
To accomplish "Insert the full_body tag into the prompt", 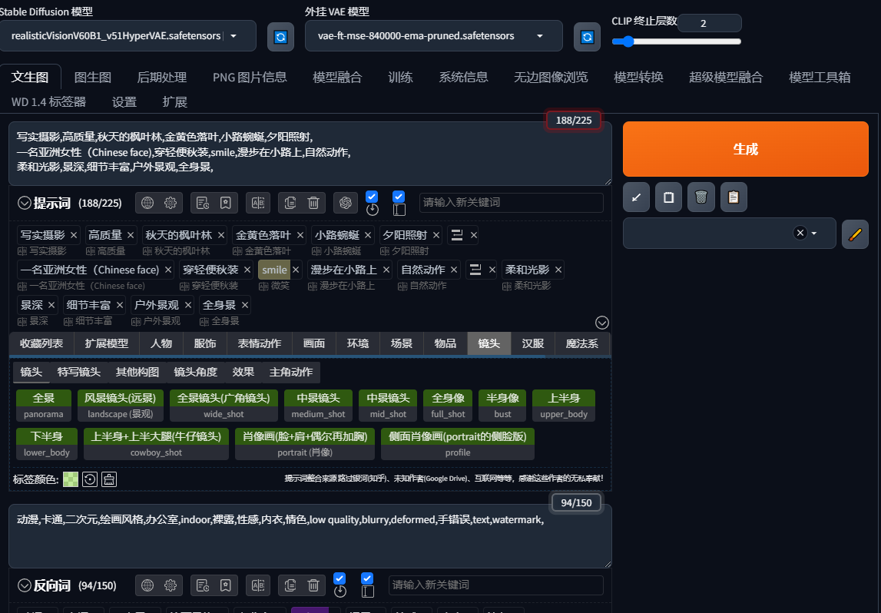I will pos(448,403).
